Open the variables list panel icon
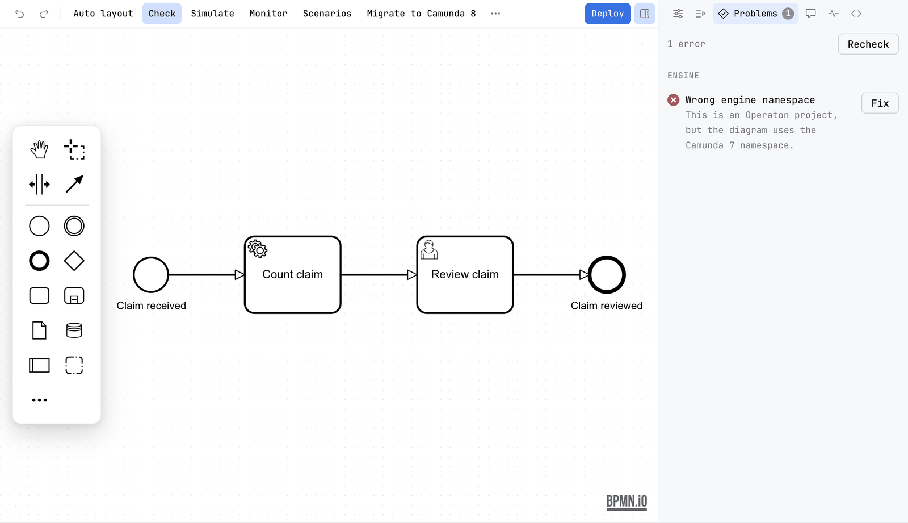Screen dimensions: 908x523 700,14
